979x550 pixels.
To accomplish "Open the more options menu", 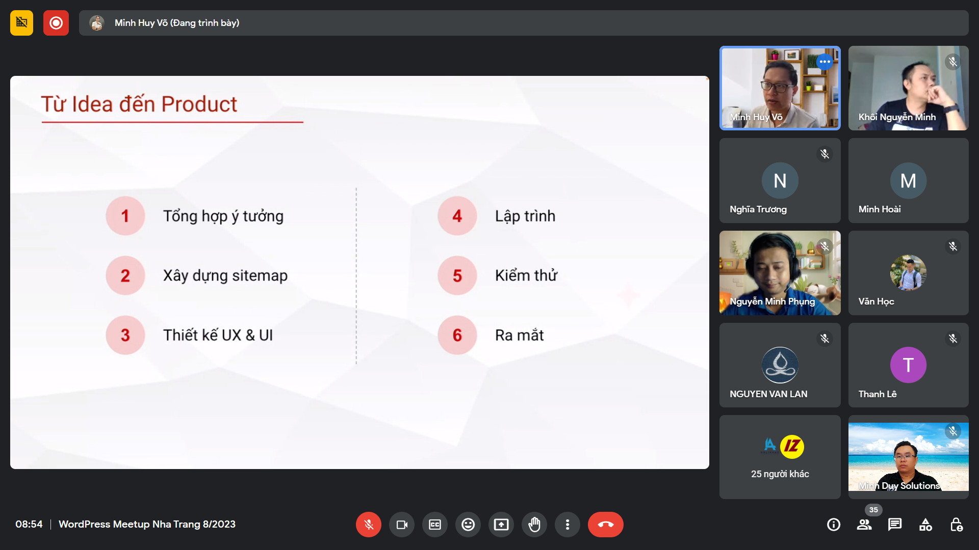I will point(568,525).
